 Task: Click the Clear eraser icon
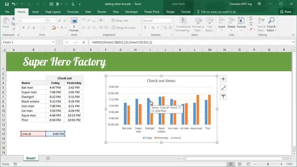[x=251, y=29]
